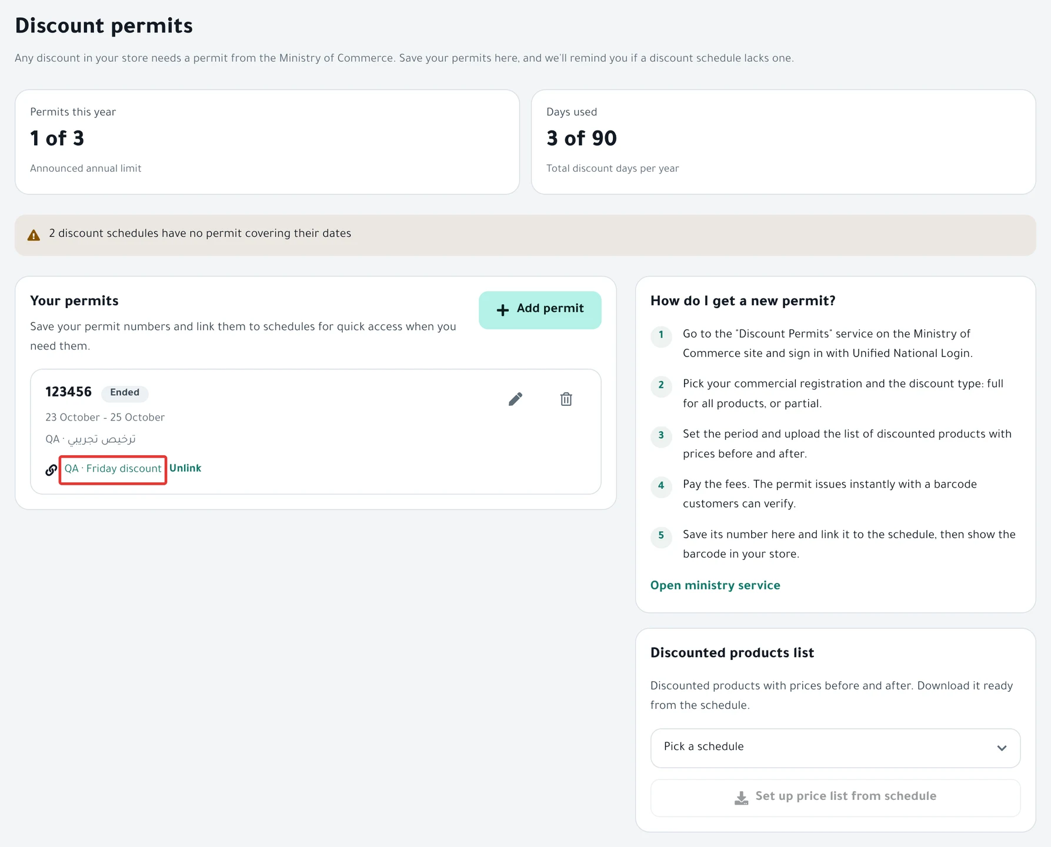Click the Arabic permit note starting with QA

pos(91,439)
